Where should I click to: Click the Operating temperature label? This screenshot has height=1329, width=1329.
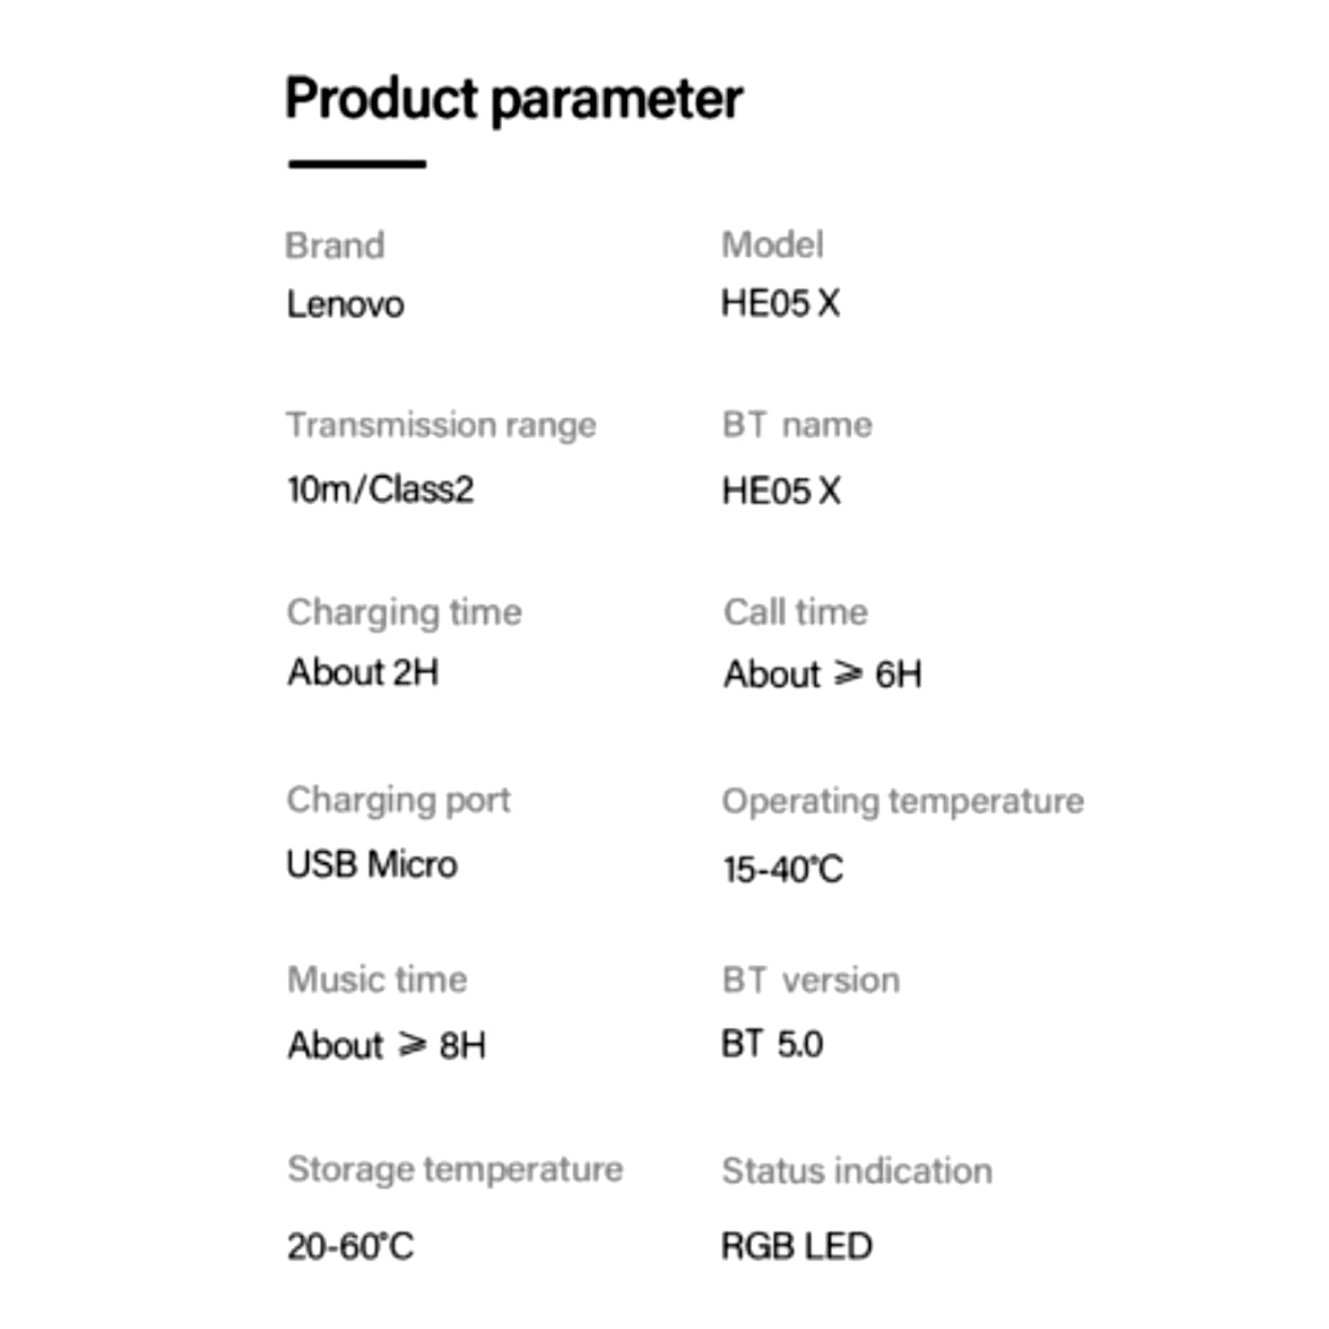click(902, 801)
